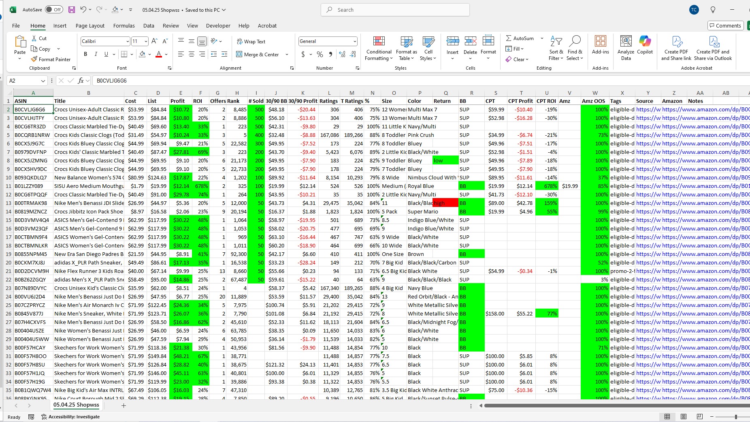Image resolution: width=750 pixels, height=422 pixels.
Task: Select the 05.04.25 Shopwss sheet tab
Action: pos(76,405)
